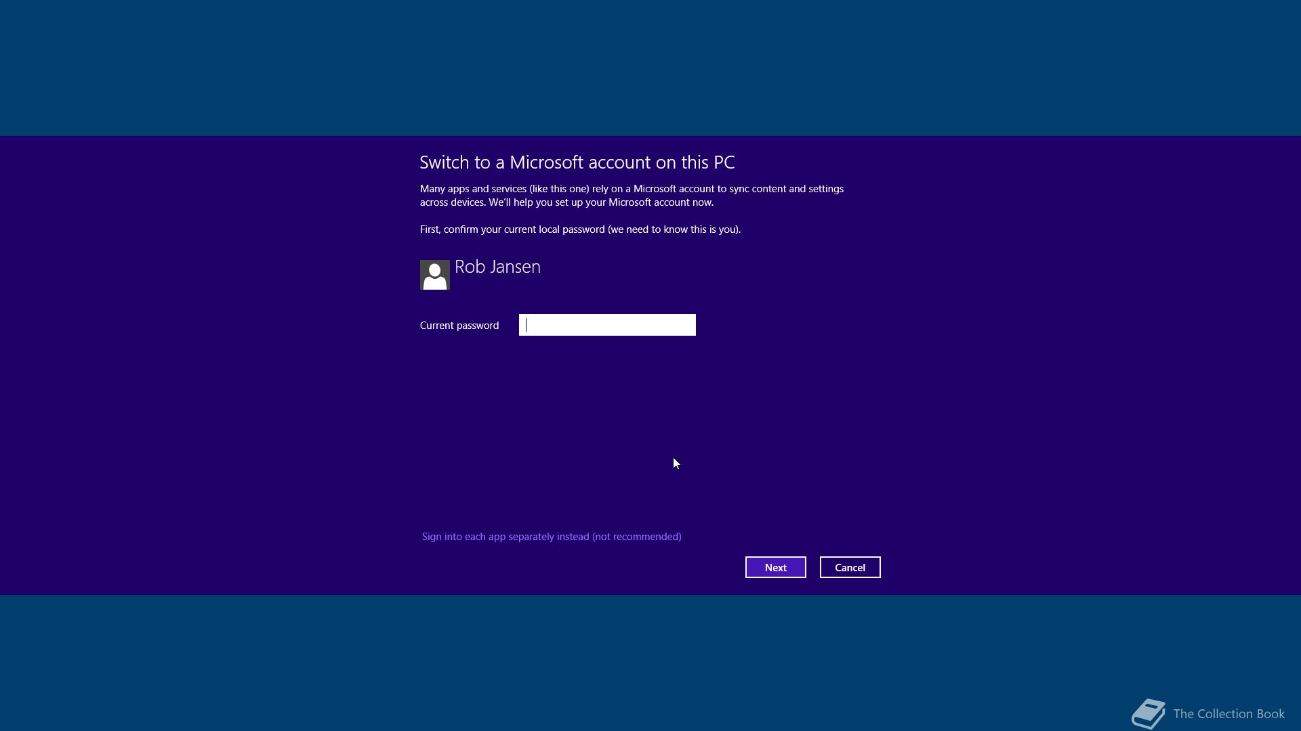Select the Rob Jansen account name
This screenshot has width=1301, height=731.
tap(497, 267)
